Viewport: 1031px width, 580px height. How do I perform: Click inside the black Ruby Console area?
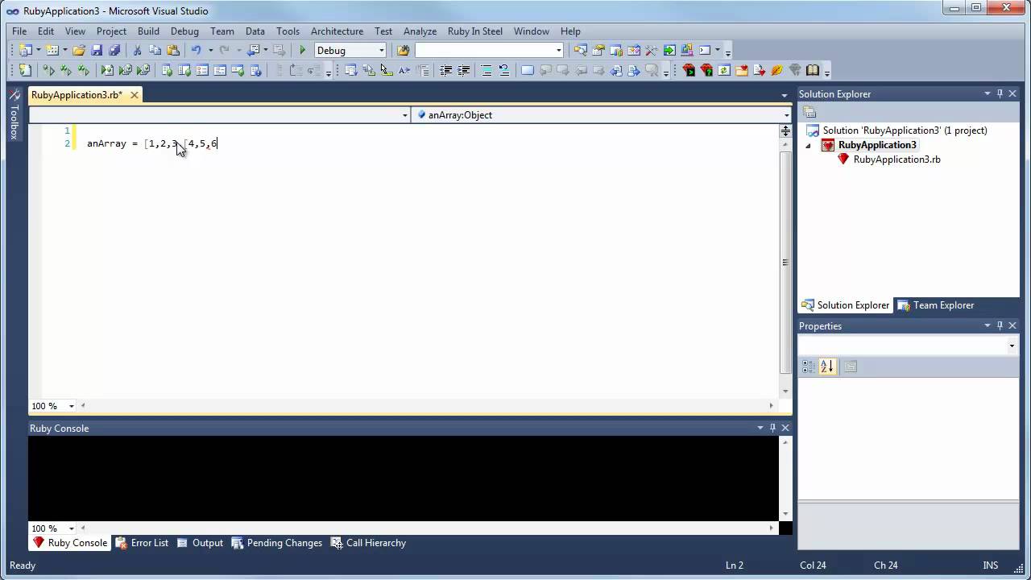(403, 478)
